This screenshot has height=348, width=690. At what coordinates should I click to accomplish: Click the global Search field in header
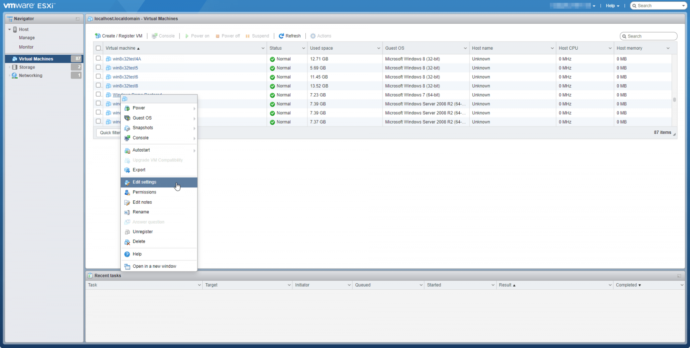click(659, 6)
